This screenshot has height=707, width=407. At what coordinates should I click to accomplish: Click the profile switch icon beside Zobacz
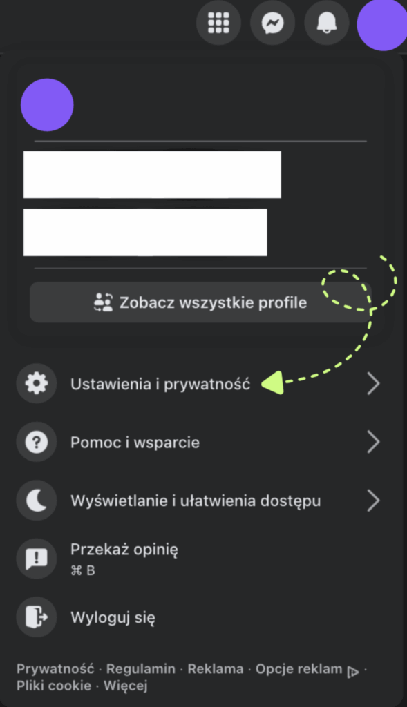click(103, 302)
